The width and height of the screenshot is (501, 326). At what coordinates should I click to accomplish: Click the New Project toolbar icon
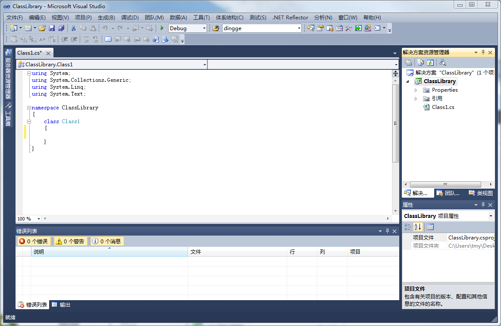[13, 28]
